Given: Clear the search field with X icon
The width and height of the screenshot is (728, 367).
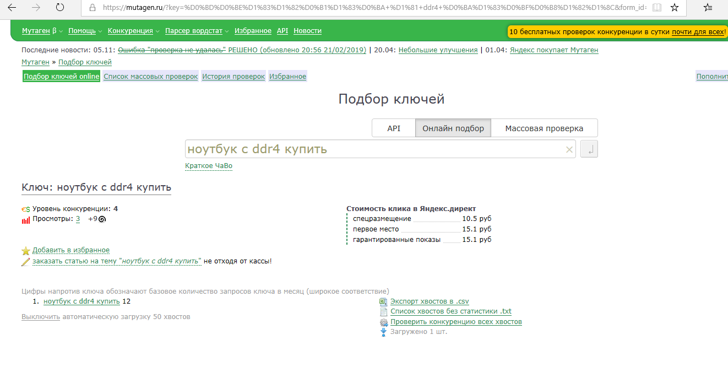Looking at the screenshot, I should (569, 149).
